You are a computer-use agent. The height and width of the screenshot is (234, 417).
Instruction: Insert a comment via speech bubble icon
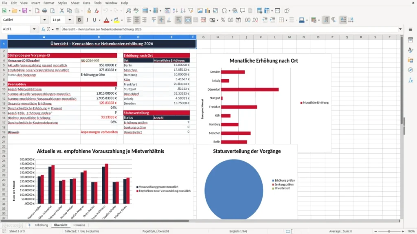pos(243,11)
